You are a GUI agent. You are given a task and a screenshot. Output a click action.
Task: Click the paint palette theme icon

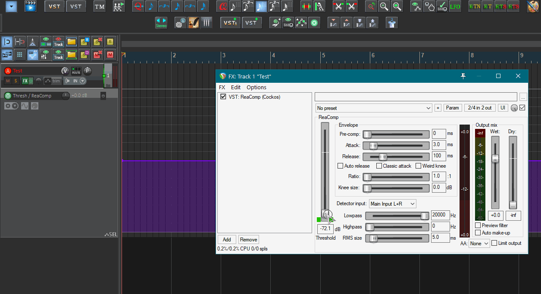click(x=534, y=6)
